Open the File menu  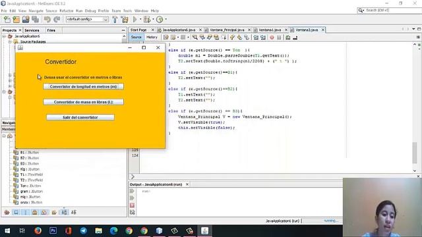(x=4, y=11)
